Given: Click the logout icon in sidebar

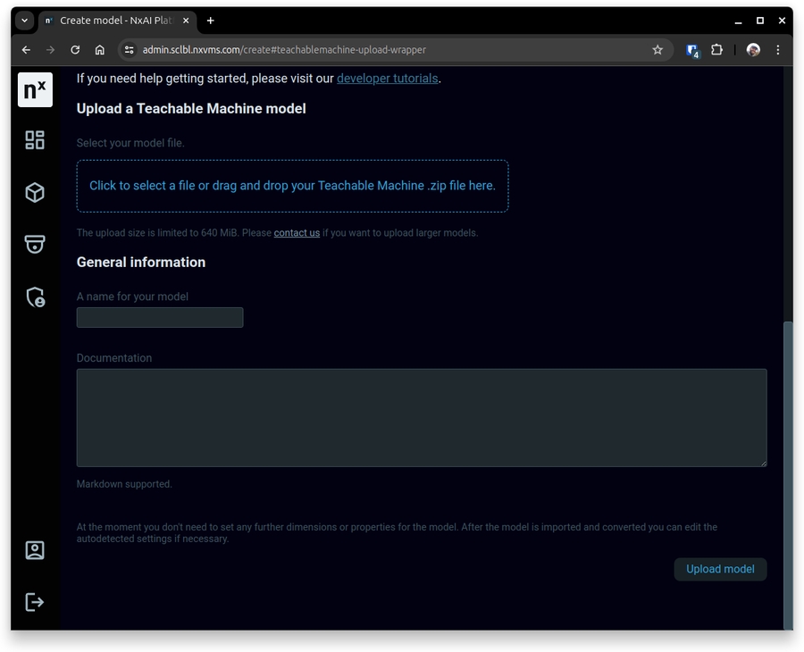Looking at the screenshot, I should click(x=35, y=602).
